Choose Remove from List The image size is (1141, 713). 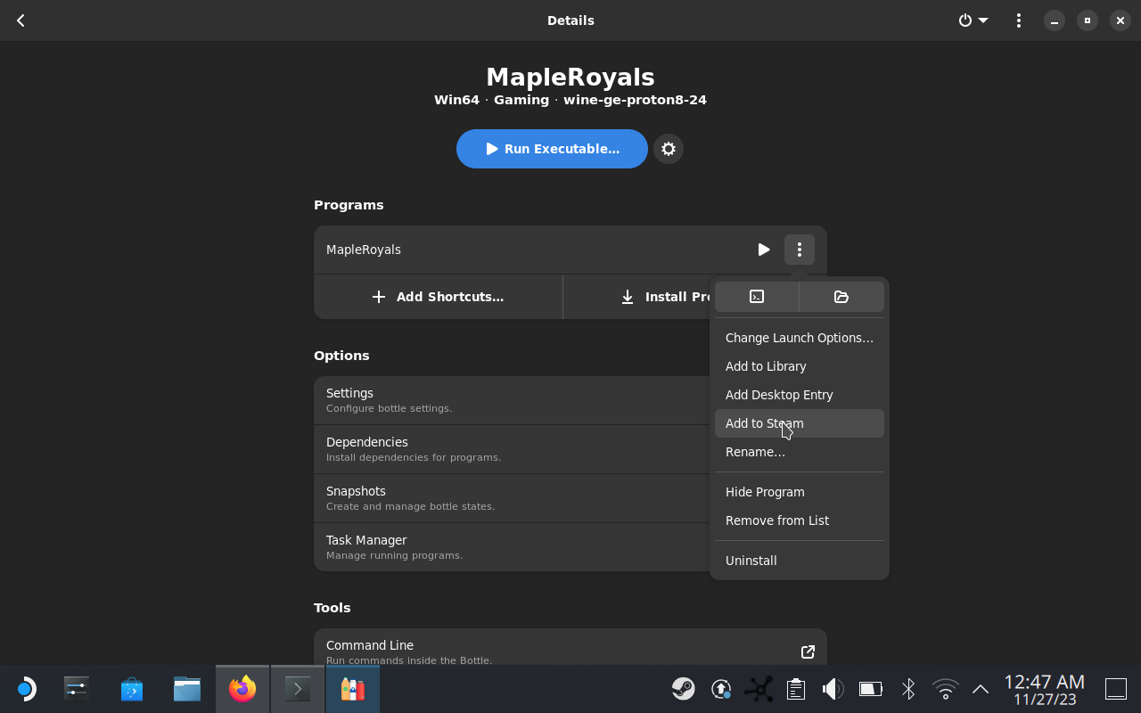pyautogui.click(x=800, y=520)
